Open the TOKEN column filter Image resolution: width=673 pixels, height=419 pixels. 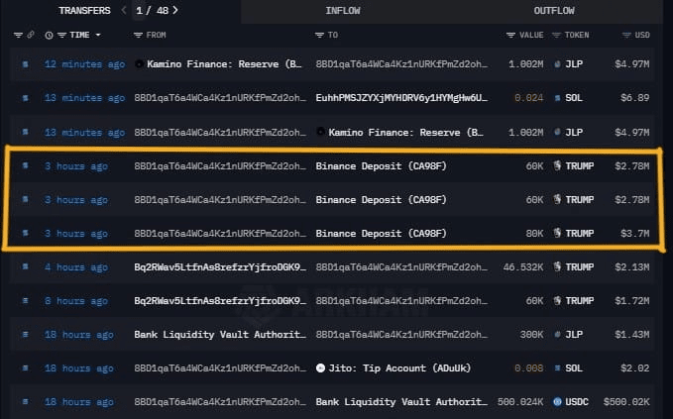pos(556,36)
